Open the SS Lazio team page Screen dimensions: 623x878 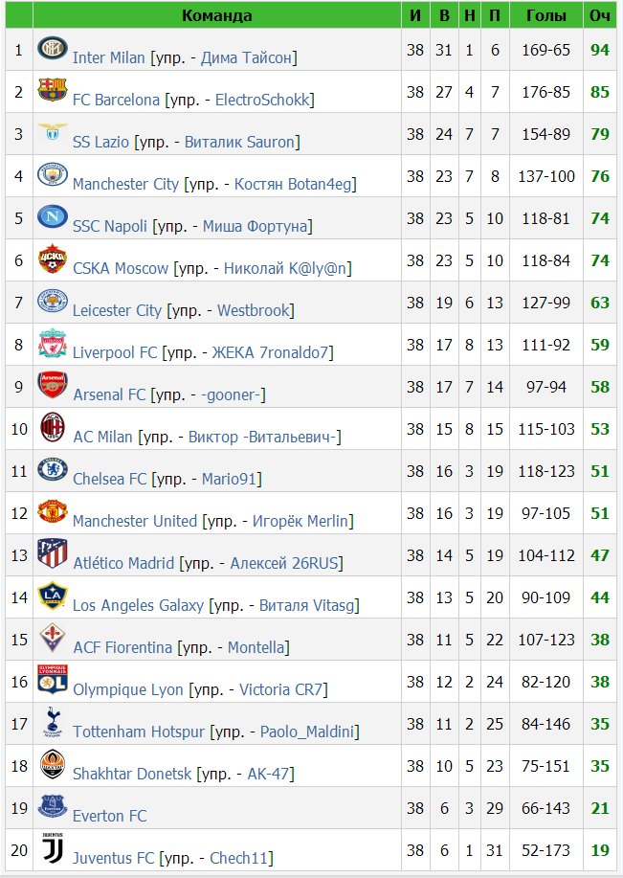click(x=100, y=142)
